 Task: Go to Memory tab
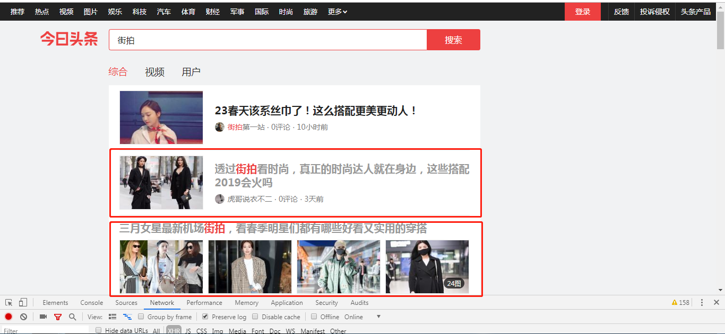point(247,303)
